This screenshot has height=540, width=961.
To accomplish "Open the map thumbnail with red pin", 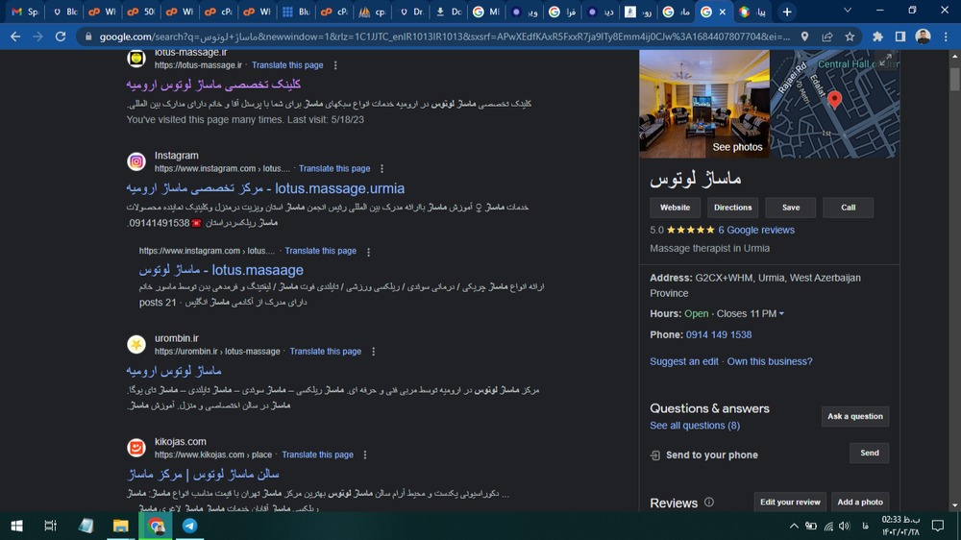I will click(835, 104).
